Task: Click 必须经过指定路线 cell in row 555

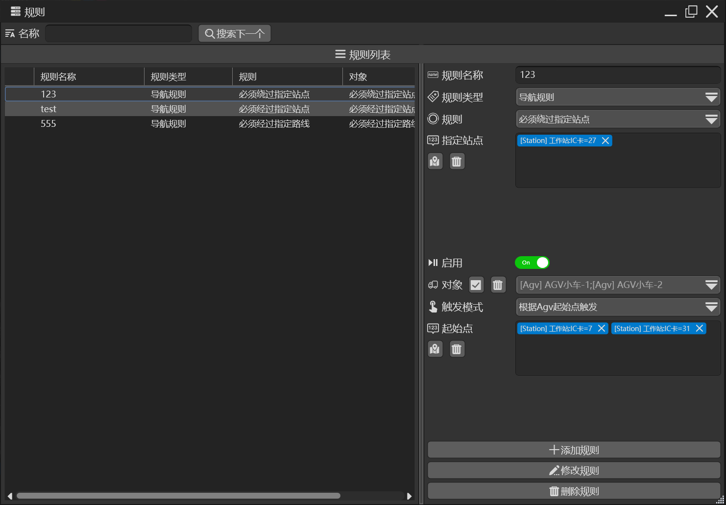Action: click(x=274, y=123)
